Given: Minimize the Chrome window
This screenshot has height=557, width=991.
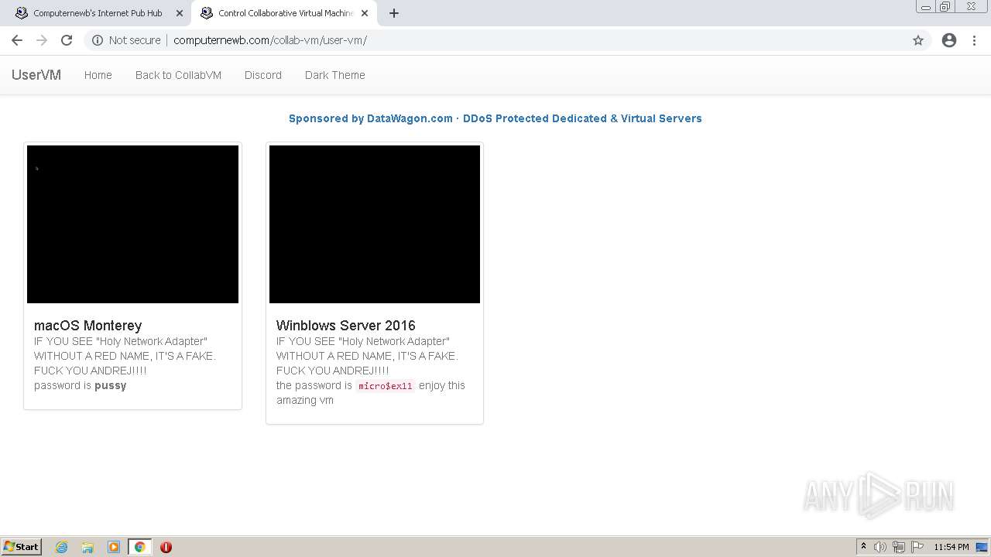Looking at the screenshot, I should coord(926,7).
